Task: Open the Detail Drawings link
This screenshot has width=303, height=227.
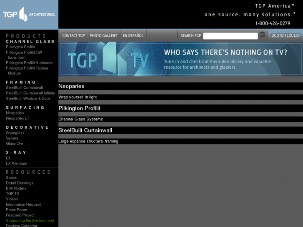Action: point(20,183)
